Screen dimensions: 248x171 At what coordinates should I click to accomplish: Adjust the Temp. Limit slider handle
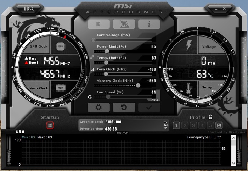coord(106,62)
